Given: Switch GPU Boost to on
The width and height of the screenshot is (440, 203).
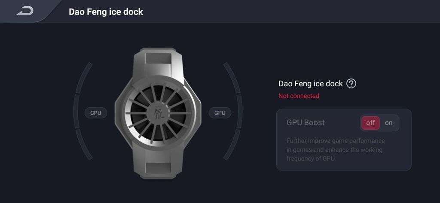Looking at the screenshot, I should [388, 123].
